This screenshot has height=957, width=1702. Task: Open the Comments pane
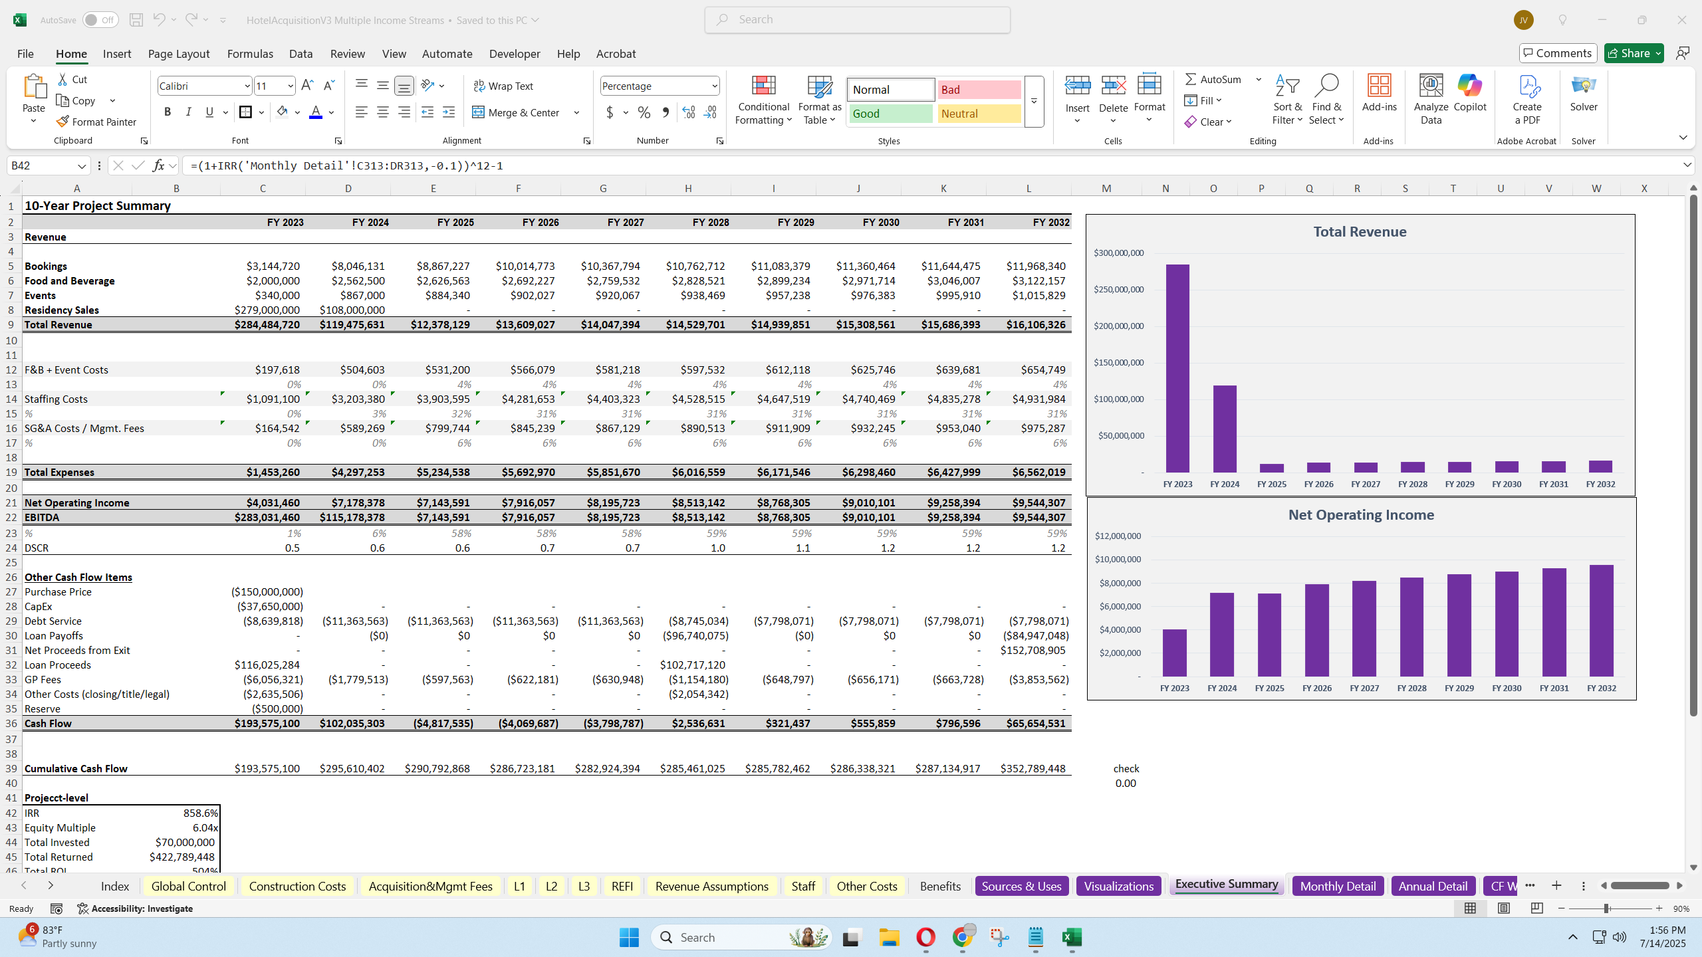1558,53
